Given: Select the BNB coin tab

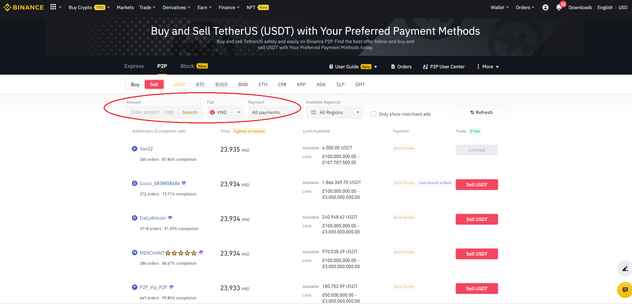Looking at the screenshot, I should tap(243, 84).
